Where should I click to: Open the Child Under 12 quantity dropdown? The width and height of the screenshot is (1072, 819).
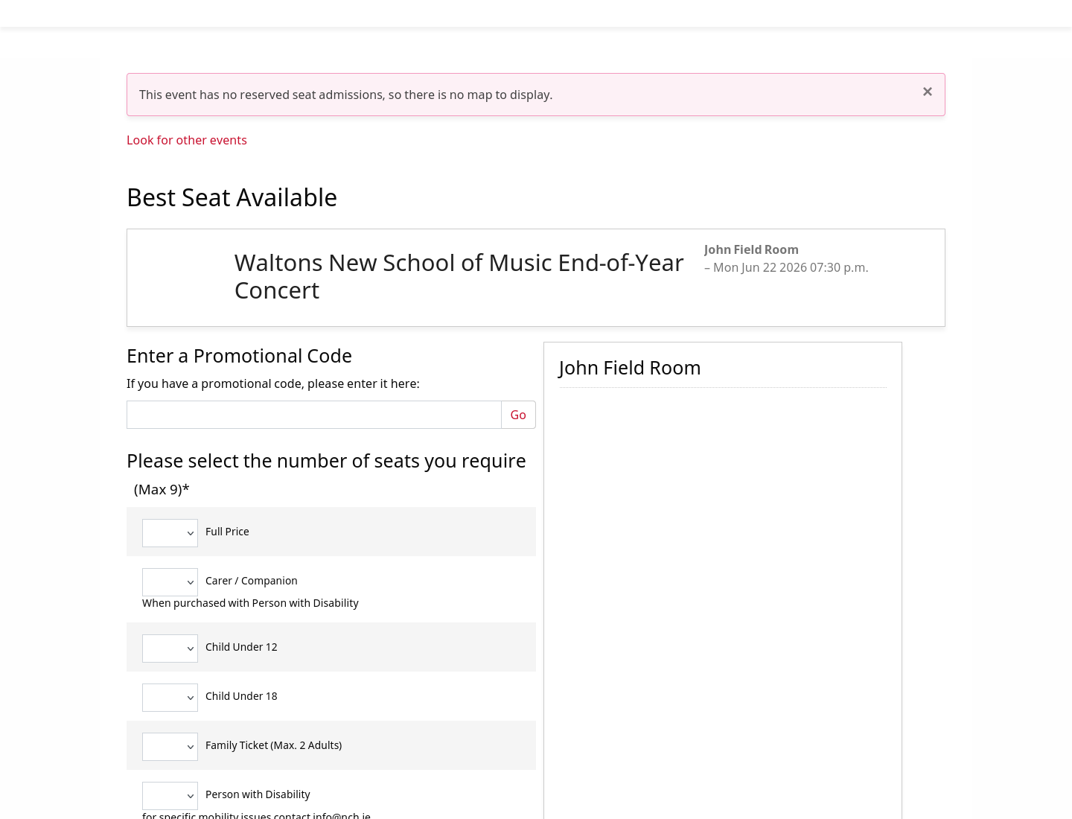click(x=170, y=648)
